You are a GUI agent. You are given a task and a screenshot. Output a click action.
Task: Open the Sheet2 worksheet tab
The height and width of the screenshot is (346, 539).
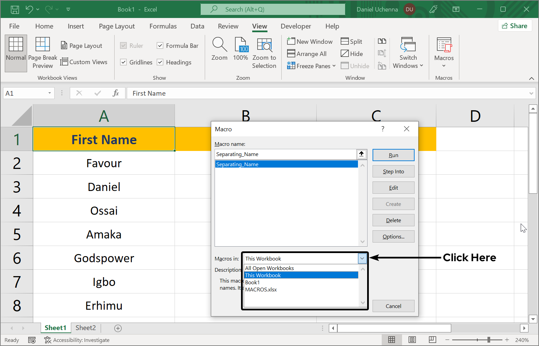click(x=85, y=328)
